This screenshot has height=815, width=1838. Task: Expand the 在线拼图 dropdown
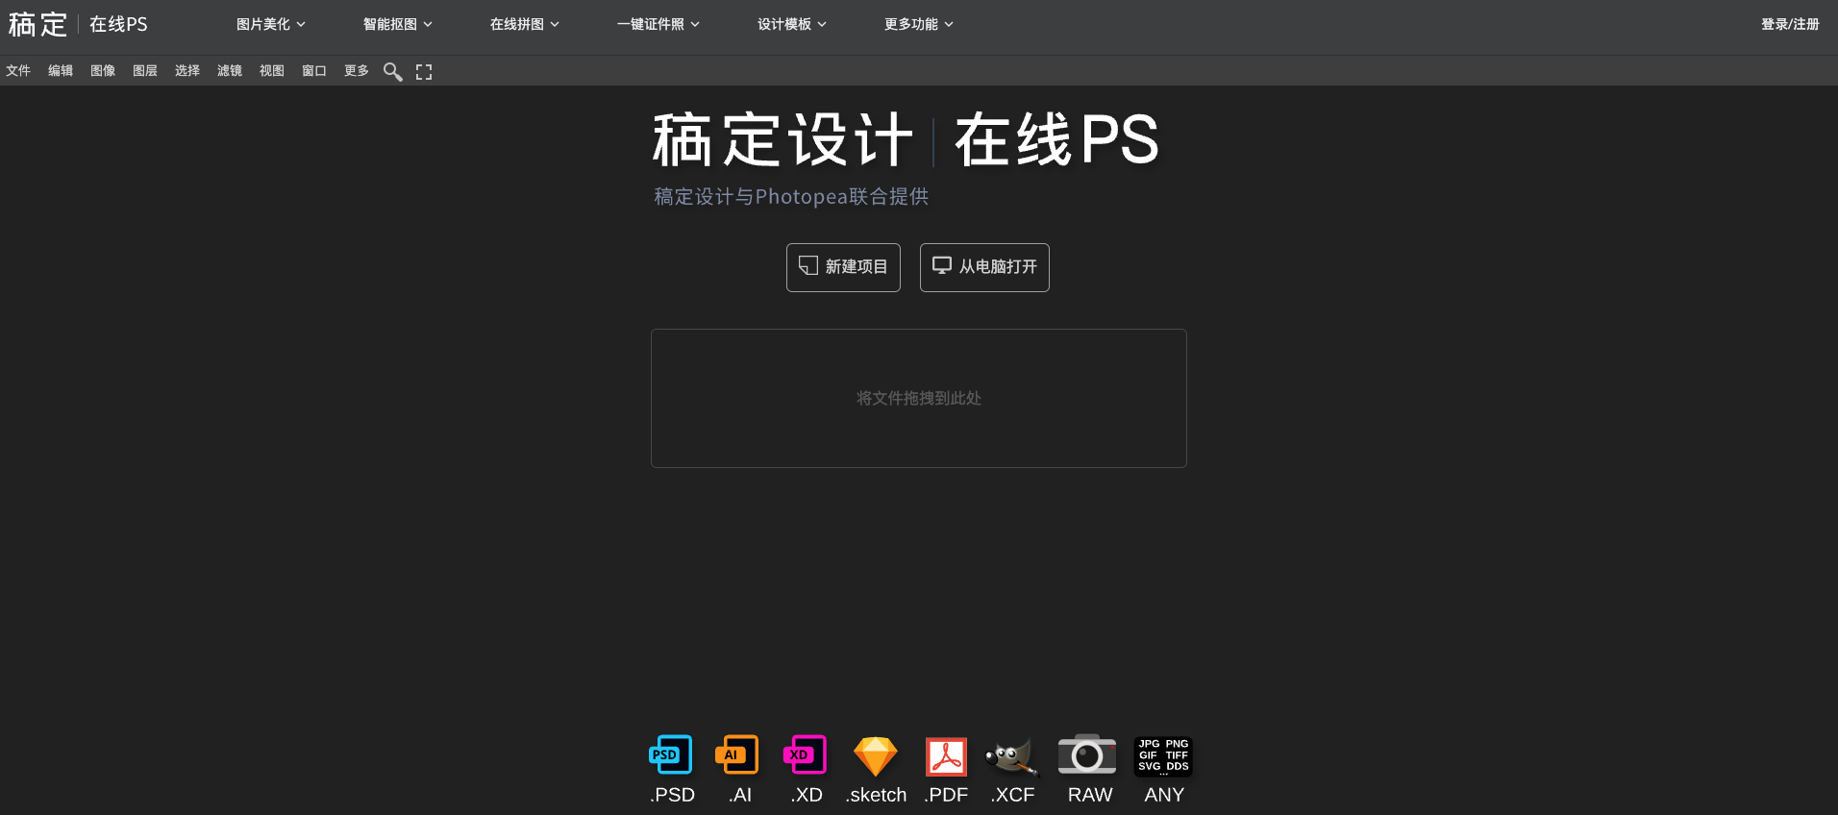point(525,24)
